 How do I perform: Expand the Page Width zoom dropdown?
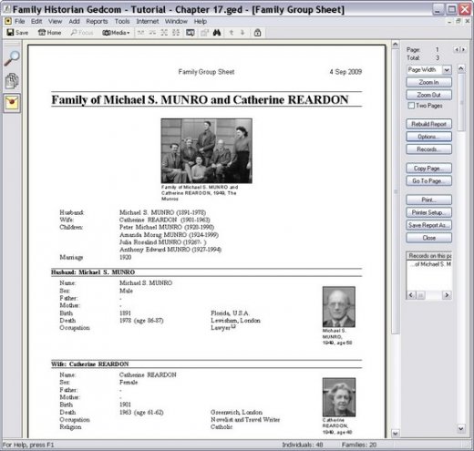pos(447,70)
